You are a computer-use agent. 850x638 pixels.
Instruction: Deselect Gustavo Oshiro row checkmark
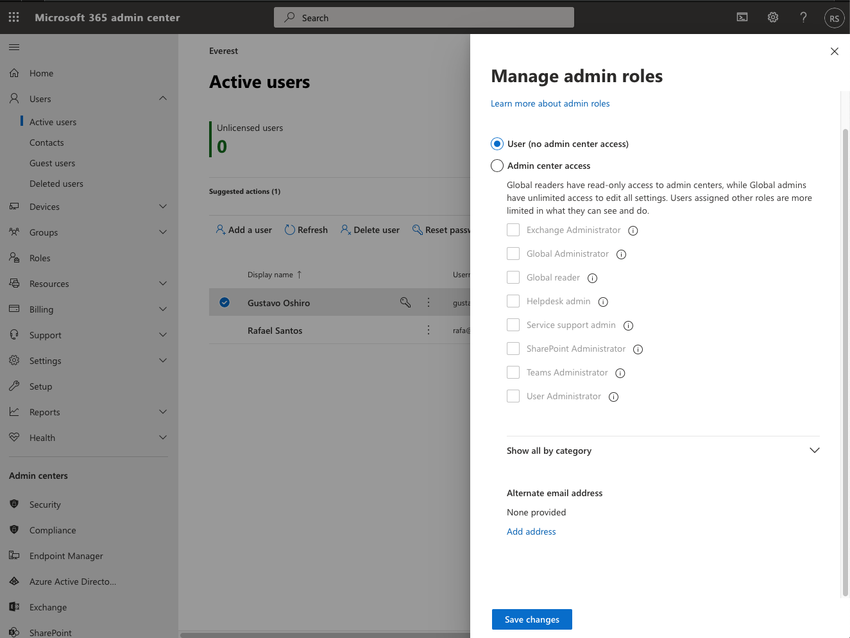tap(225, 302)
